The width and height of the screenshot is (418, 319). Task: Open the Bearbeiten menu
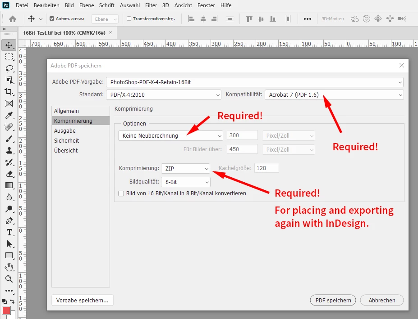tap(46, 5)
